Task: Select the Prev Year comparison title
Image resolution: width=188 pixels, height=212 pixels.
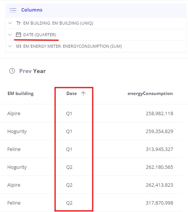Action: point(32,71)
